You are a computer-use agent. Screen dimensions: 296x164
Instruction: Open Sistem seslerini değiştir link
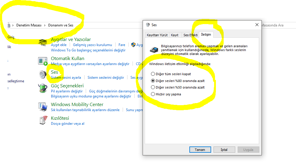106,77
